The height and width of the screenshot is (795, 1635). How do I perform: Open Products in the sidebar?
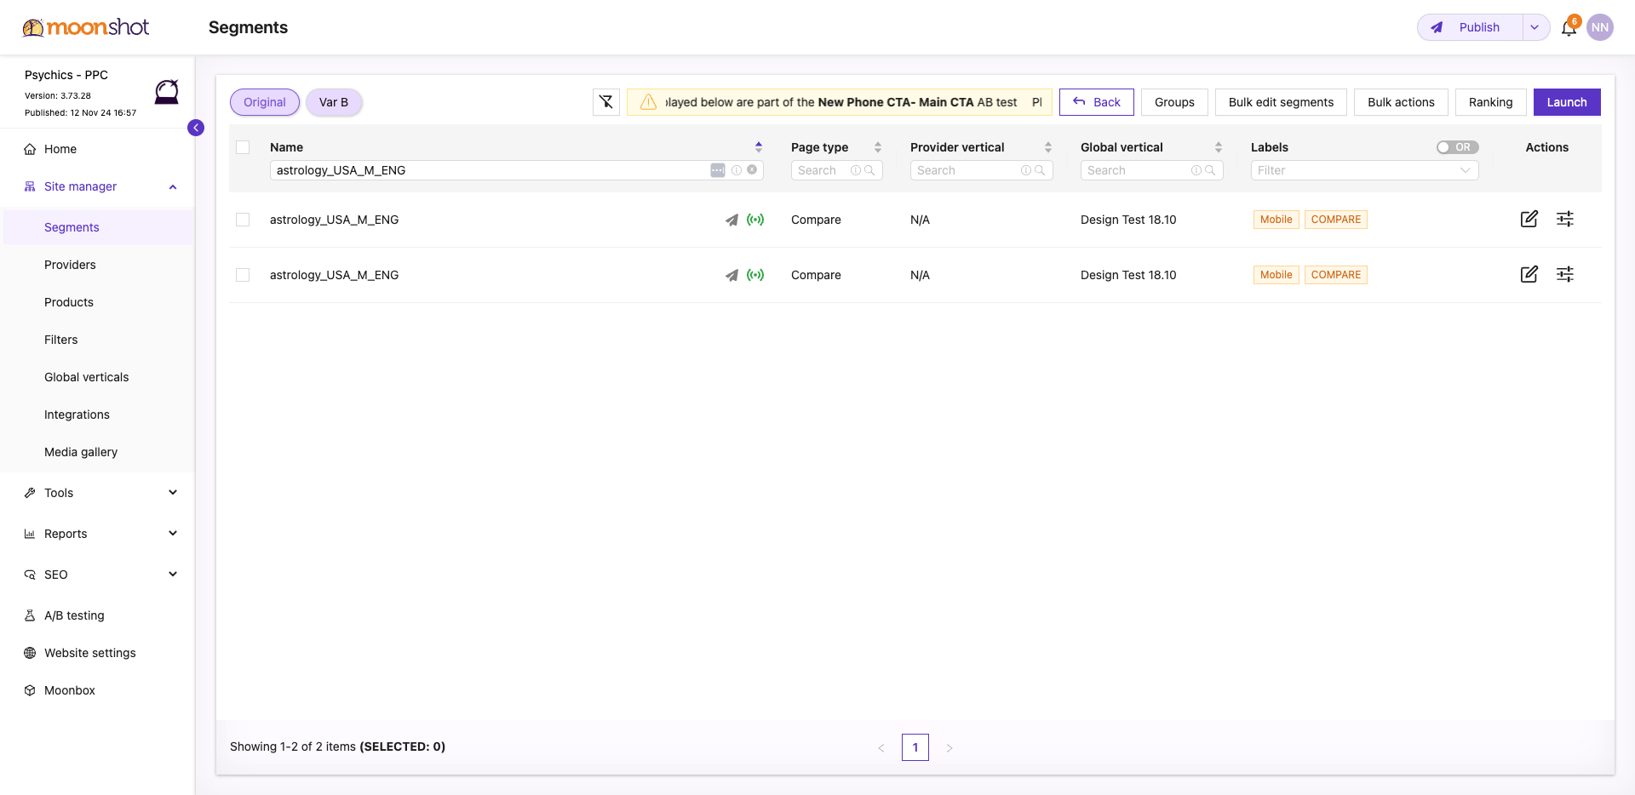click(69, 302)
